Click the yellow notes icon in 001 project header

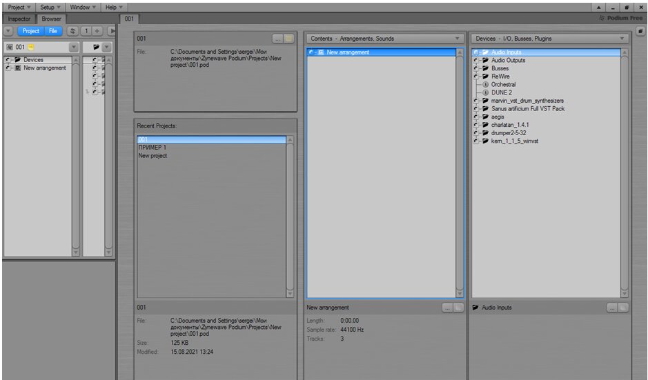(288, 39)
